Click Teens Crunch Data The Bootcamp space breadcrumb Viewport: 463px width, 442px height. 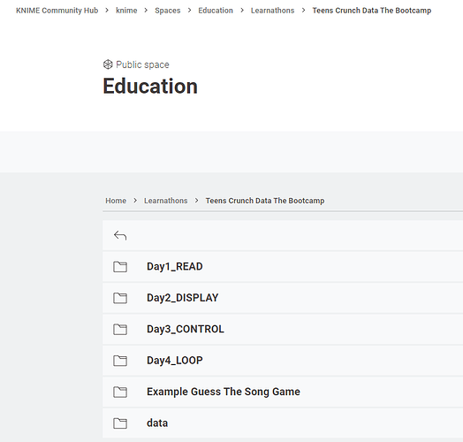coord(265,201)
